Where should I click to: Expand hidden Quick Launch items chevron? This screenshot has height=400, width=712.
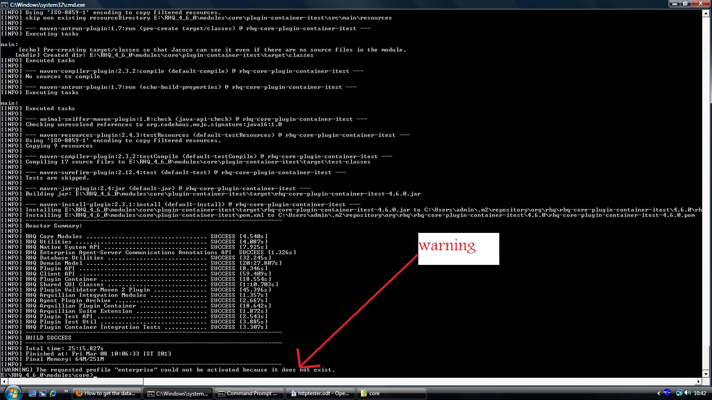[x=66, y=391]
